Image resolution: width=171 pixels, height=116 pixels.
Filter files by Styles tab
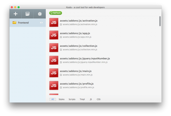[x=62, y=99]
